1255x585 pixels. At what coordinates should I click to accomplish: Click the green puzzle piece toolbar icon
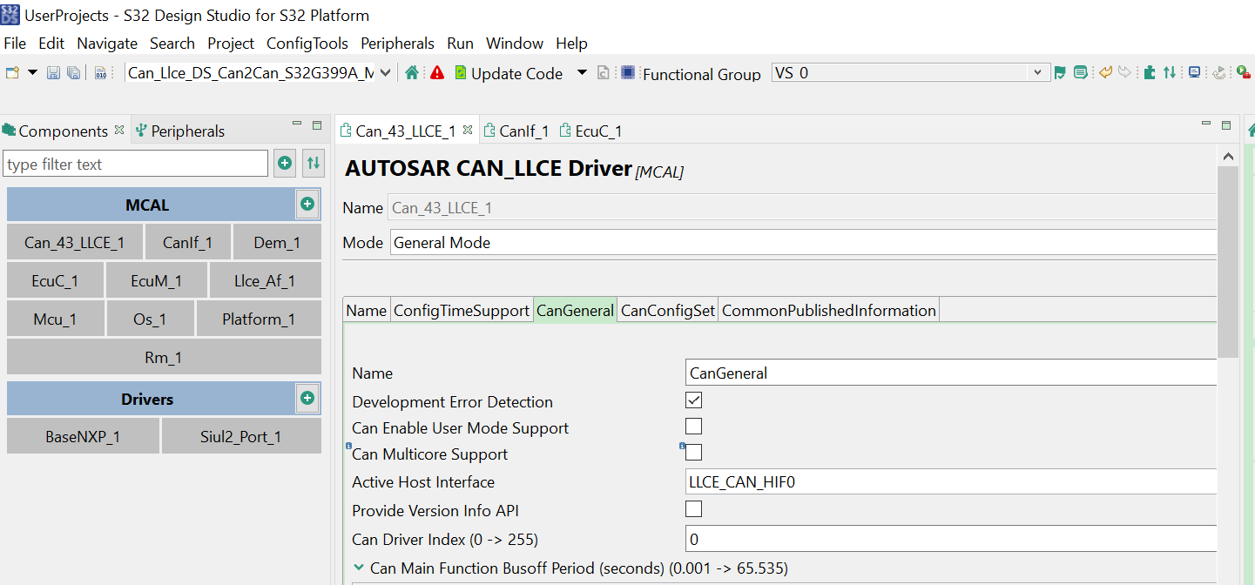click(1149, 73)
